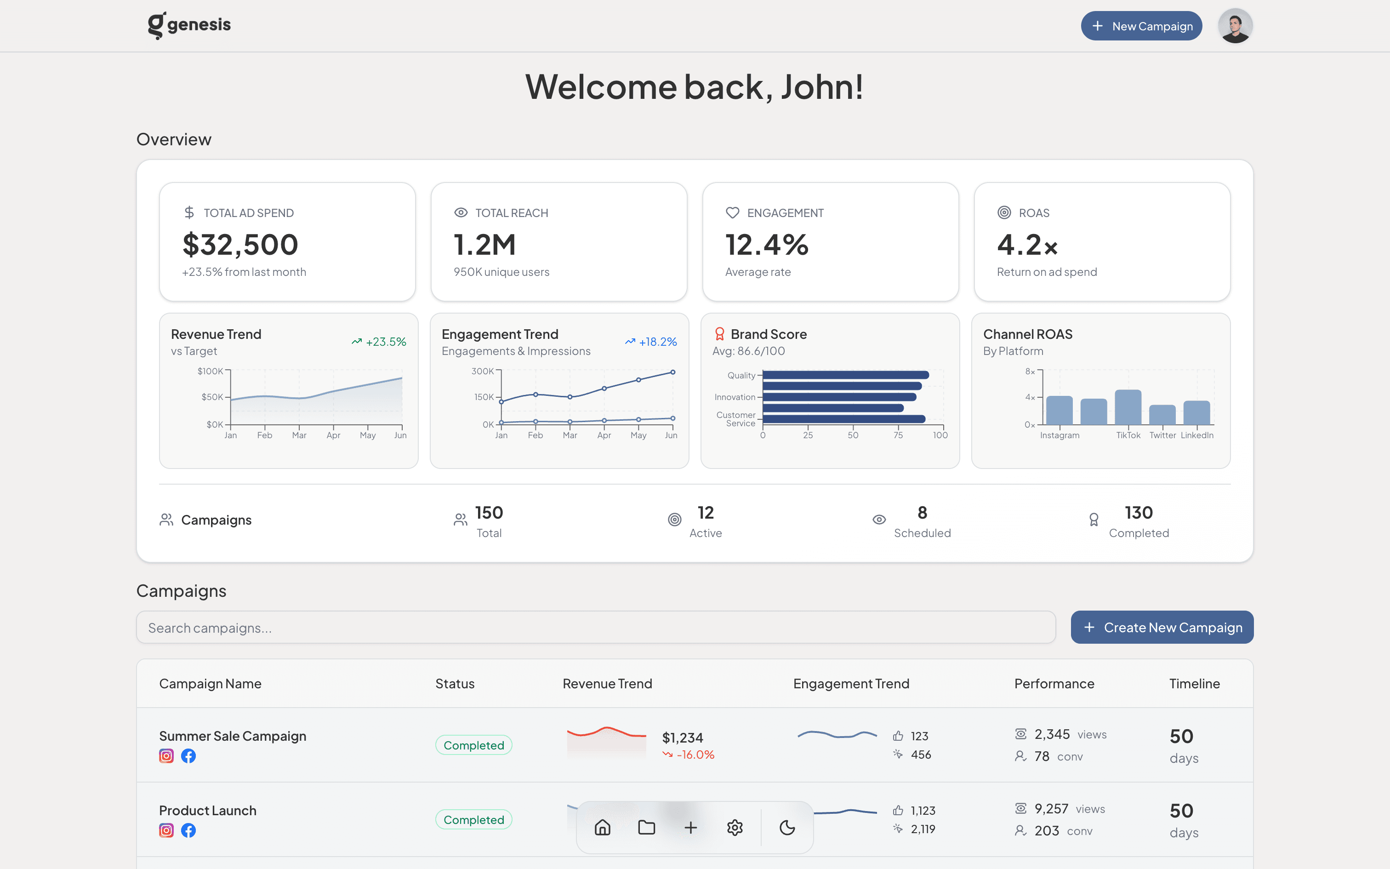Open Settings from the floating dock gear icon

click(735, 828)
